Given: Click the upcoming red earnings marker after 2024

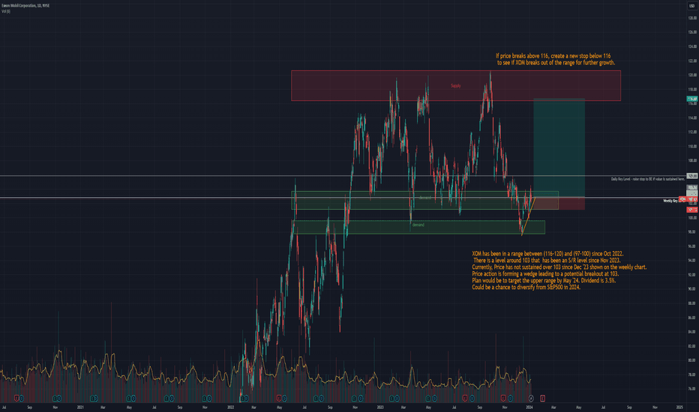Looking at the screenshot, I should point(542,399).
